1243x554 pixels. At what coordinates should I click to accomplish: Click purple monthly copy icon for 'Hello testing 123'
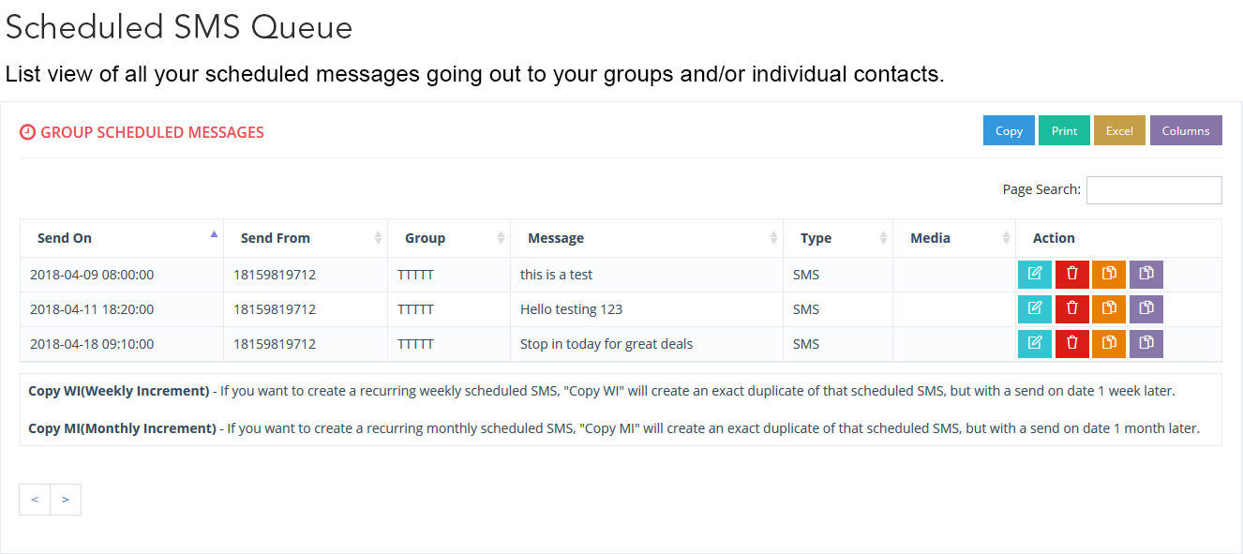tap(1146, 309)
